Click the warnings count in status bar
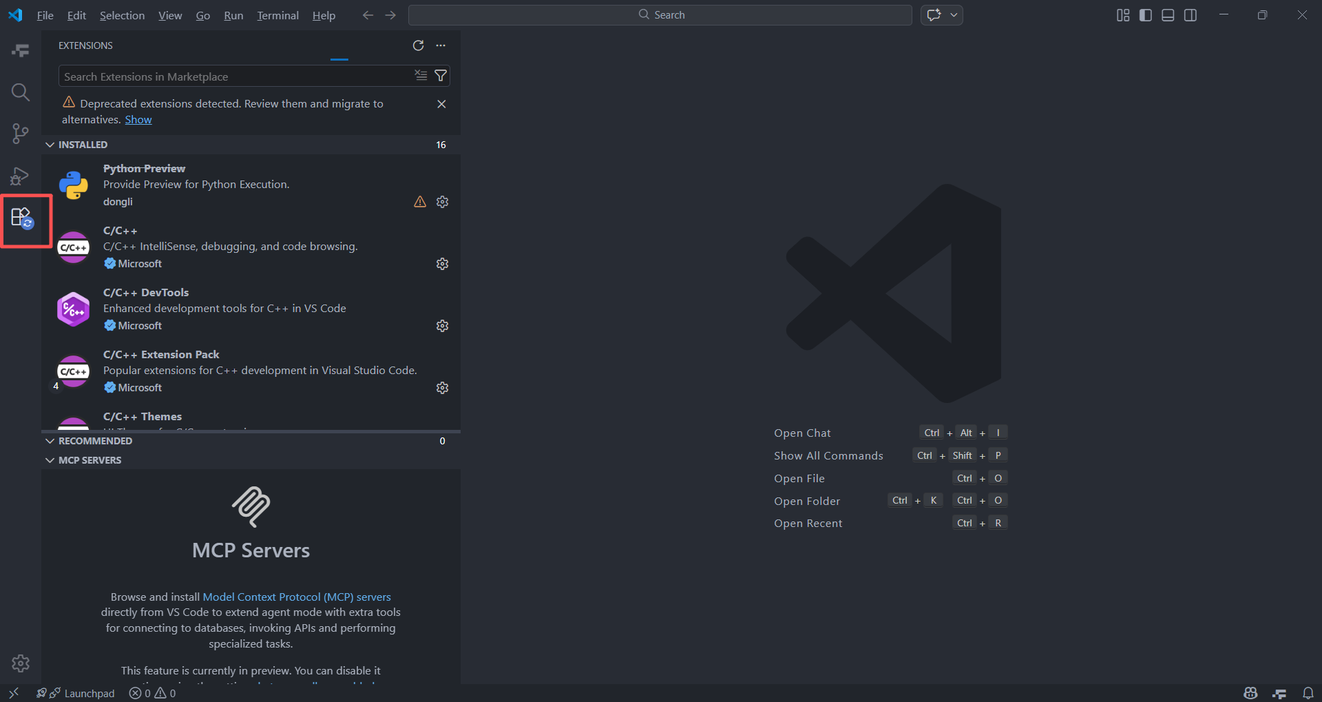The height and width of the screenshot is (702, 1322). coord(165,693)
